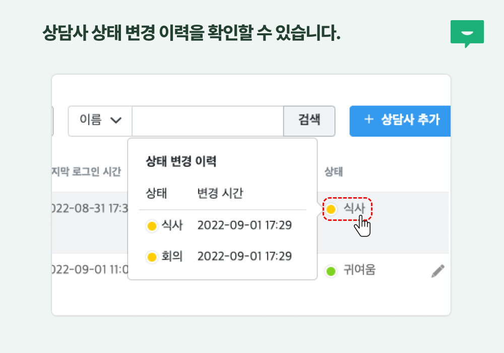Click the plus icon on 상담사 추가 button
The width and height of the screenshot is (504, 353).
click(369, 120)
